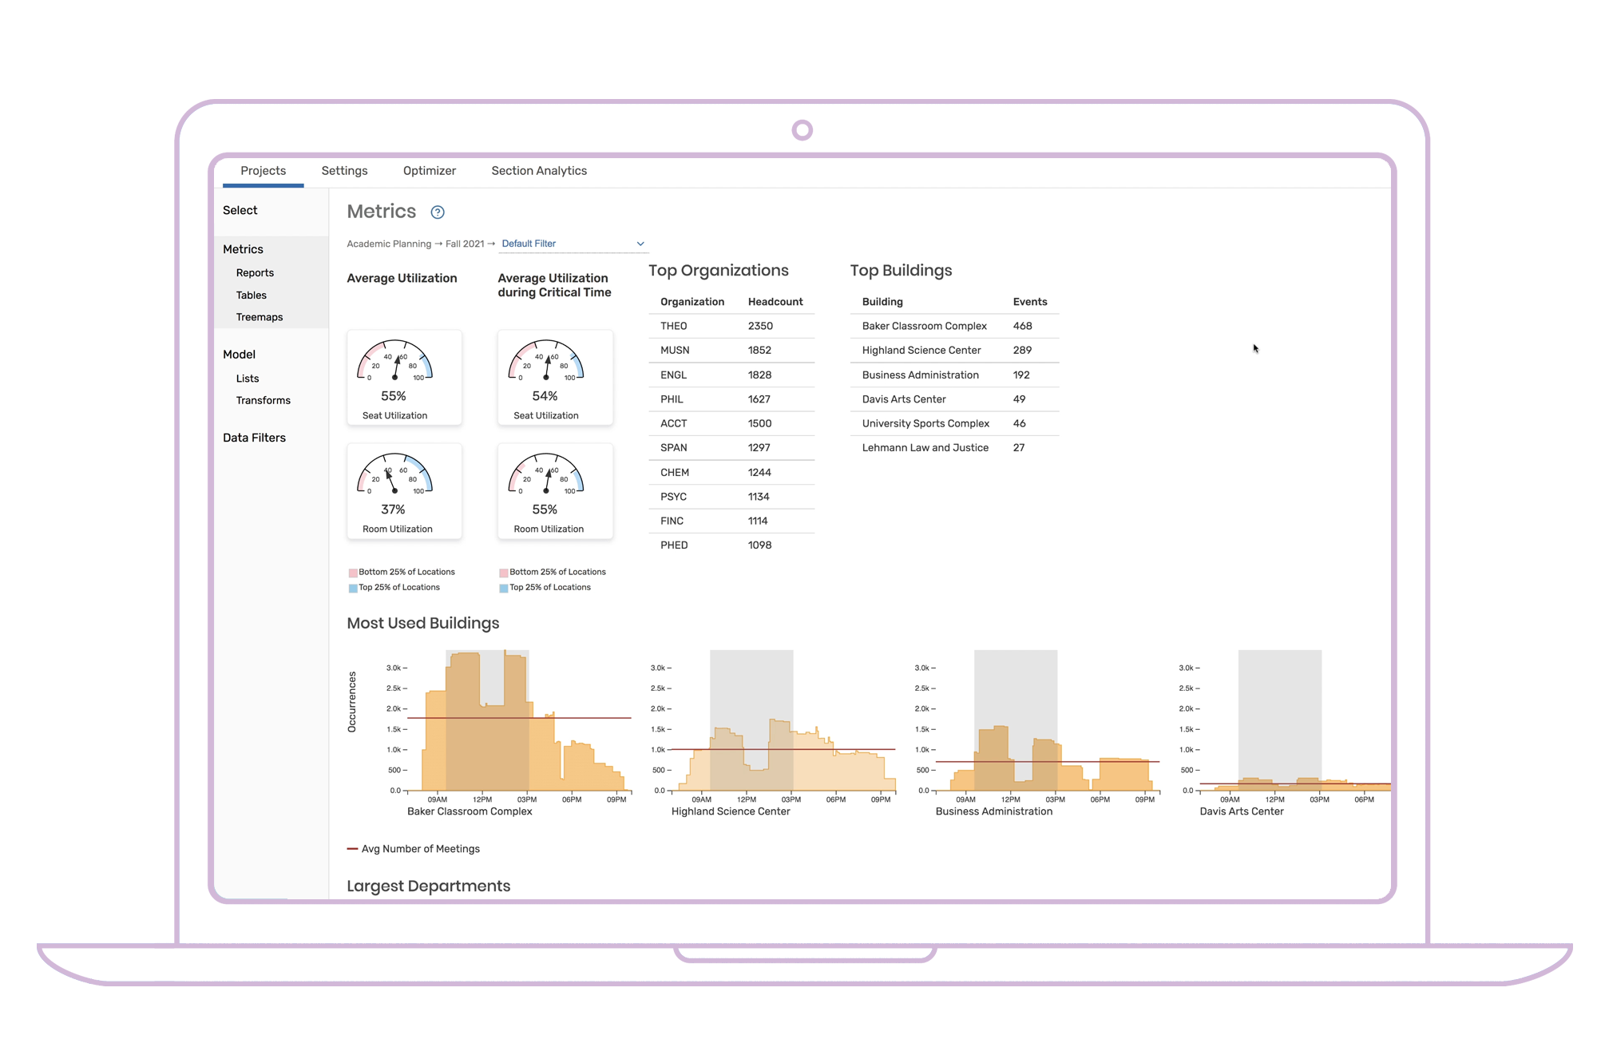The image size is (1597, 1055).
Task: Go to the Section Analytics tab
Action: click(x=539, y=171)
